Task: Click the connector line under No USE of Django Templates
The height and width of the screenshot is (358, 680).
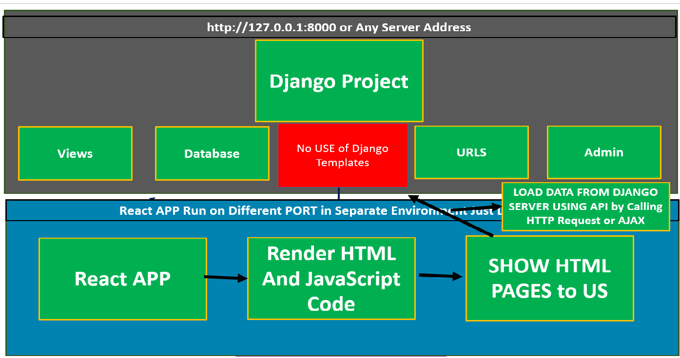Action: (x=339, y=192)
